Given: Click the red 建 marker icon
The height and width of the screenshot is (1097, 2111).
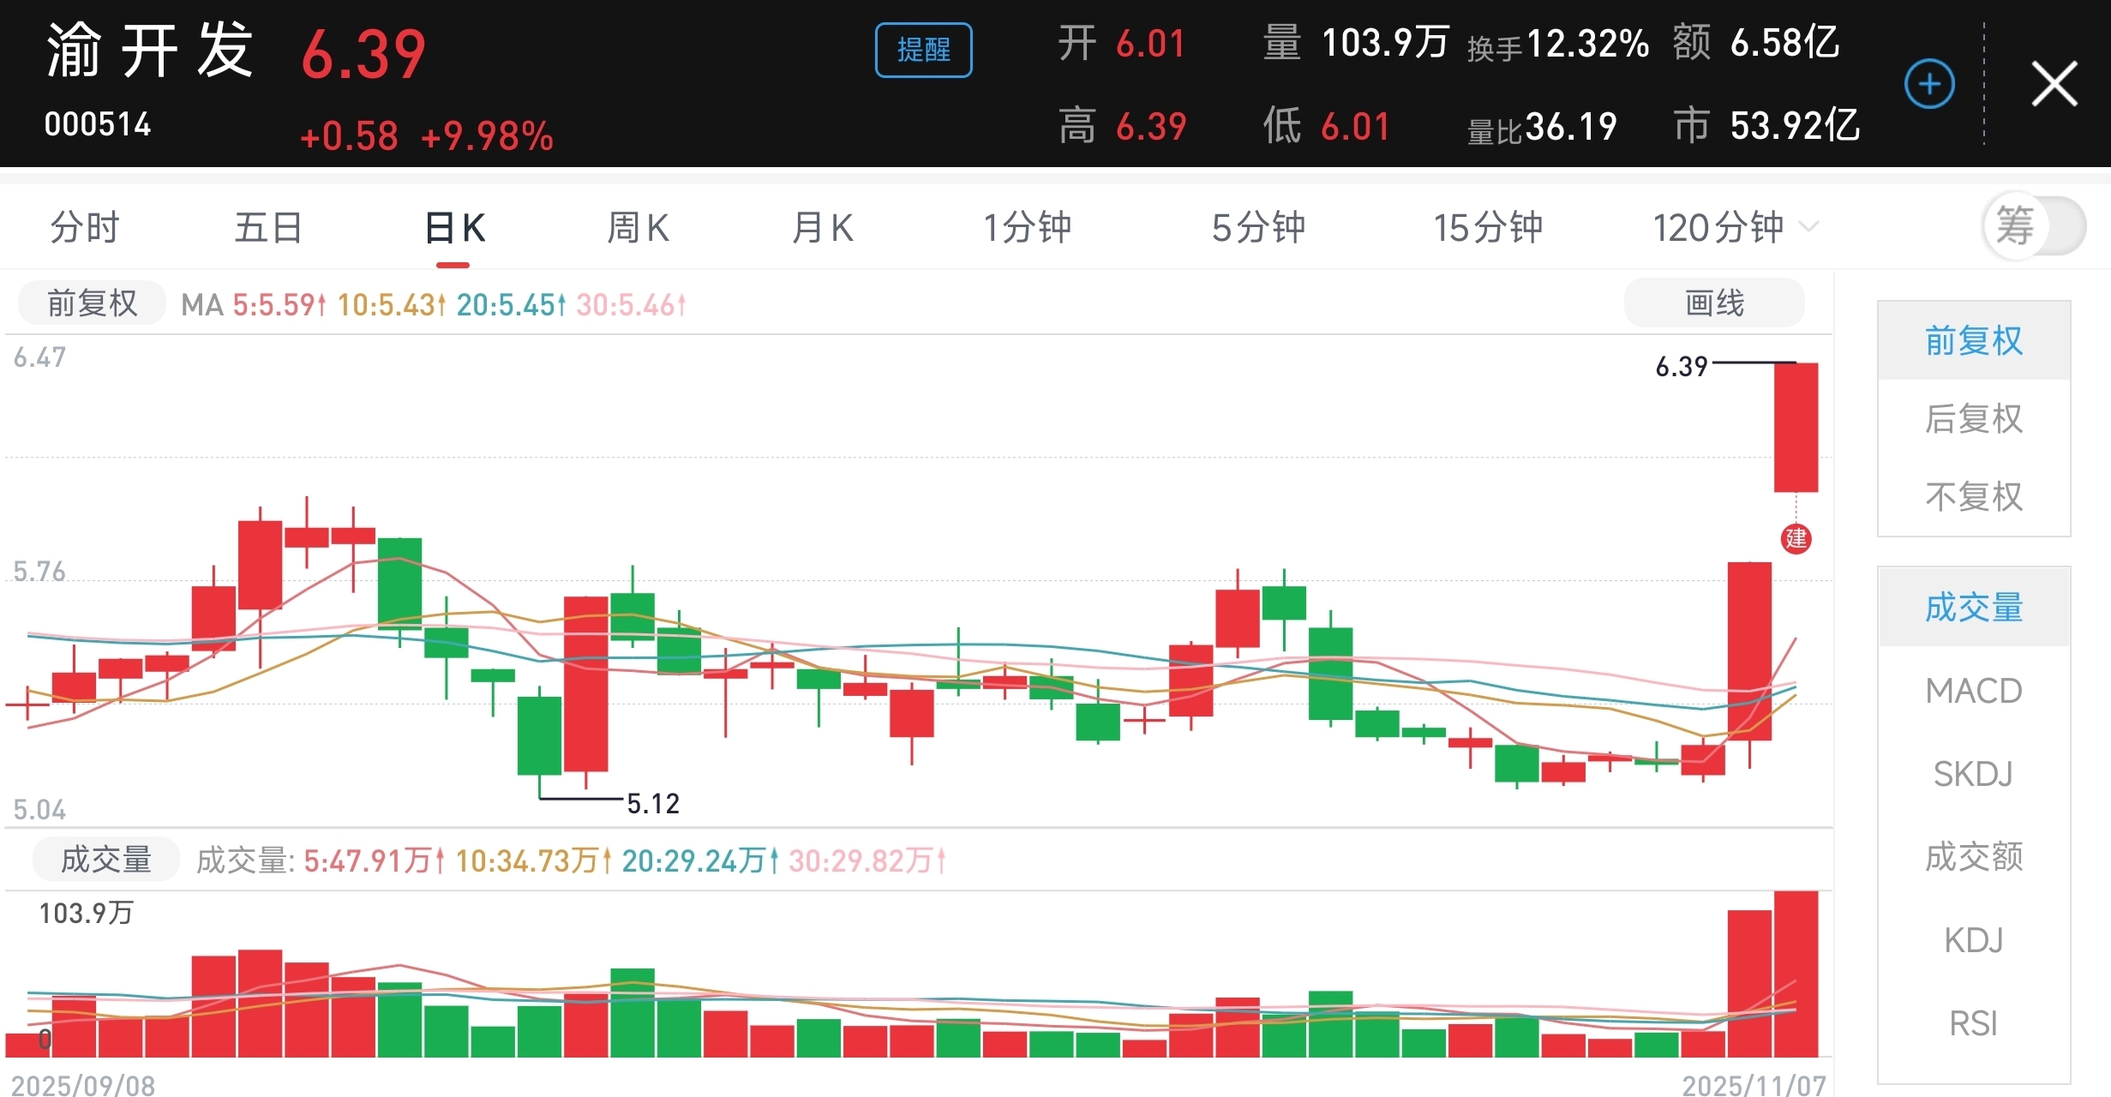Looking at the screenshot, I should coord(1796,539).
